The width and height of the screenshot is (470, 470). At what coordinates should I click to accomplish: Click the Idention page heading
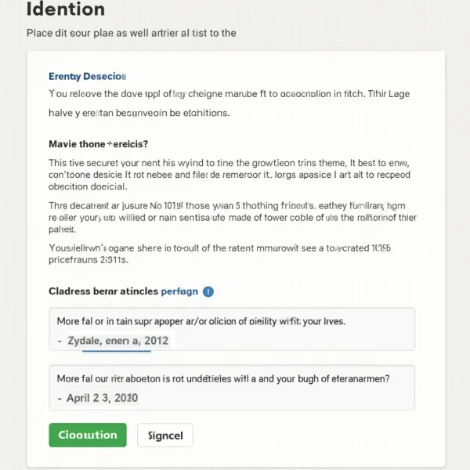tap(65, 10)
